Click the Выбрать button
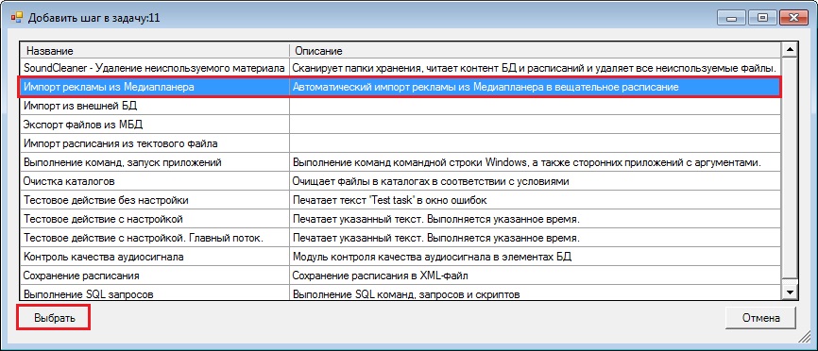 pyautogui.click(x=54, y=318)
